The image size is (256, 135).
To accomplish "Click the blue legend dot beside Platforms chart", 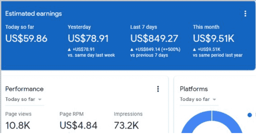I will [x=250, y=115].
